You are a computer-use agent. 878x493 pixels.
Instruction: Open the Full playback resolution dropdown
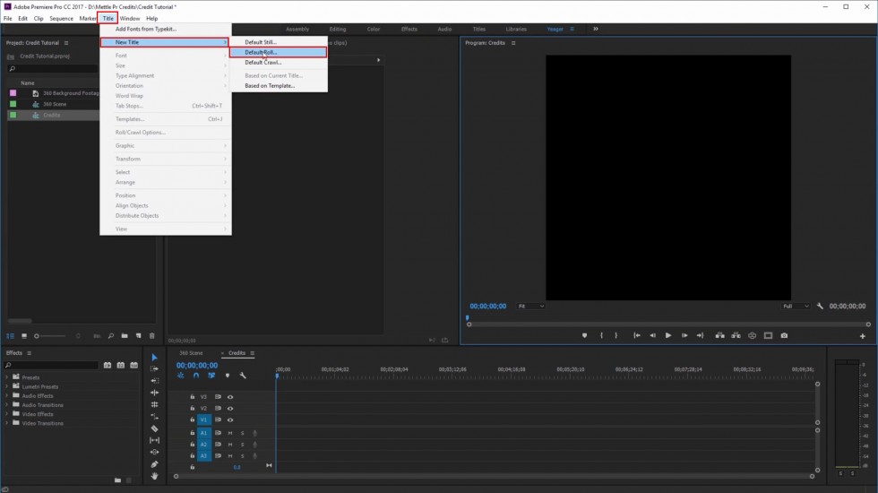(x=796, y=307)
